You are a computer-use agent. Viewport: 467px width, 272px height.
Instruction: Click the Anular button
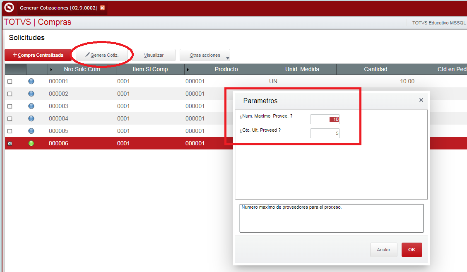coord(384,250)
